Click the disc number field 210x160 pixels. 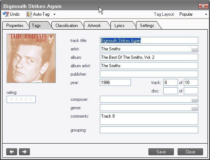point(171,91)
